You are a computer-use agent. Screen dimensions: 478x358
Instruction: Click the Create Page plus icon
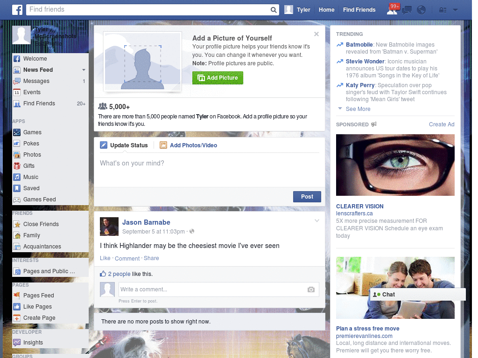pyautogui.click(x=17, y=318)
